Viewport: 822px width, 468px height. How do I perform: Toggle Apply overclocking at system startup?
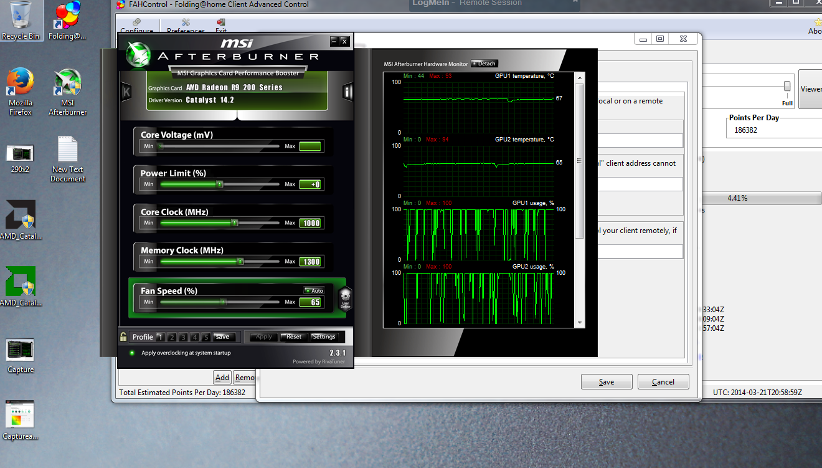click(132, 353)
